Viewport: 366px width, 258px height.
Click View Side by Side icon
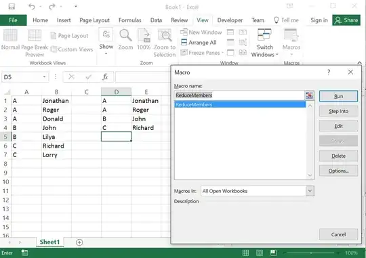point(243,33)
